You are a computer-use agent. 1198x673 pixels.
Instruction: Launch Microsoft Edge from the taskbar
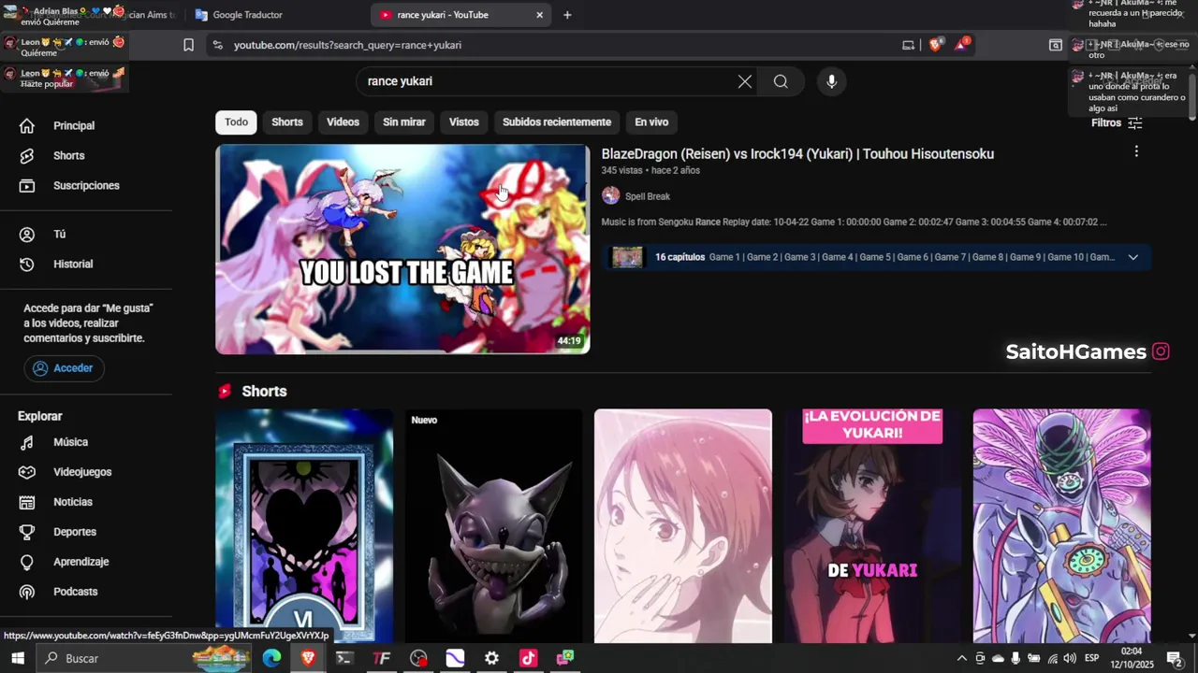tap(271, 658)
